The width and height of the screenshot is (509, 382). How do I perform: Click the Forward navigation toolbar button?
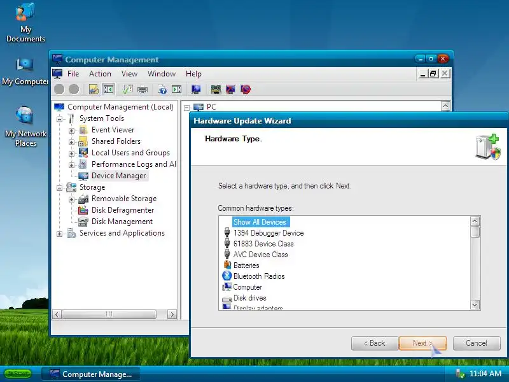pos(74,89)
